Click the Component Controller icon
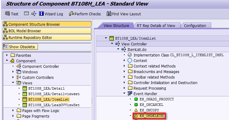Image resolution: width=229 pixels, height=120 pixels. (19, 66)
